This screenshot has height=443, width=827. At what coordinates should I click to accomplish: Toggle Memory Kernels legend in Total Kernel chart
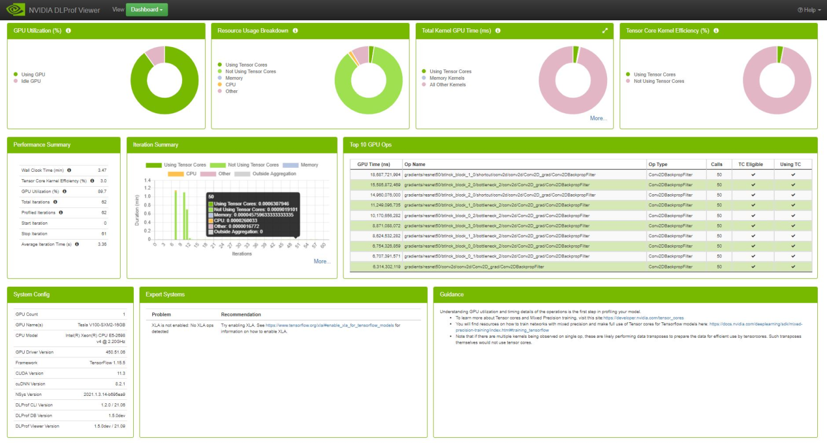[x=447, y=78]
